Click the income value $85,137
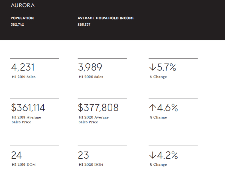The image size is (225, 172). pos(84,25)
